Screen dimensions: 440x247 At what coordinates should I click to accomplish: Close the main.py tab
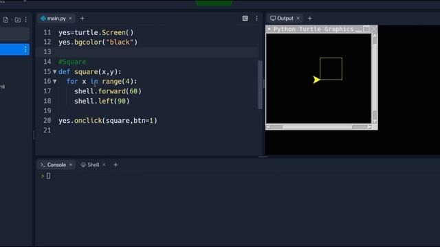point(70,19)
